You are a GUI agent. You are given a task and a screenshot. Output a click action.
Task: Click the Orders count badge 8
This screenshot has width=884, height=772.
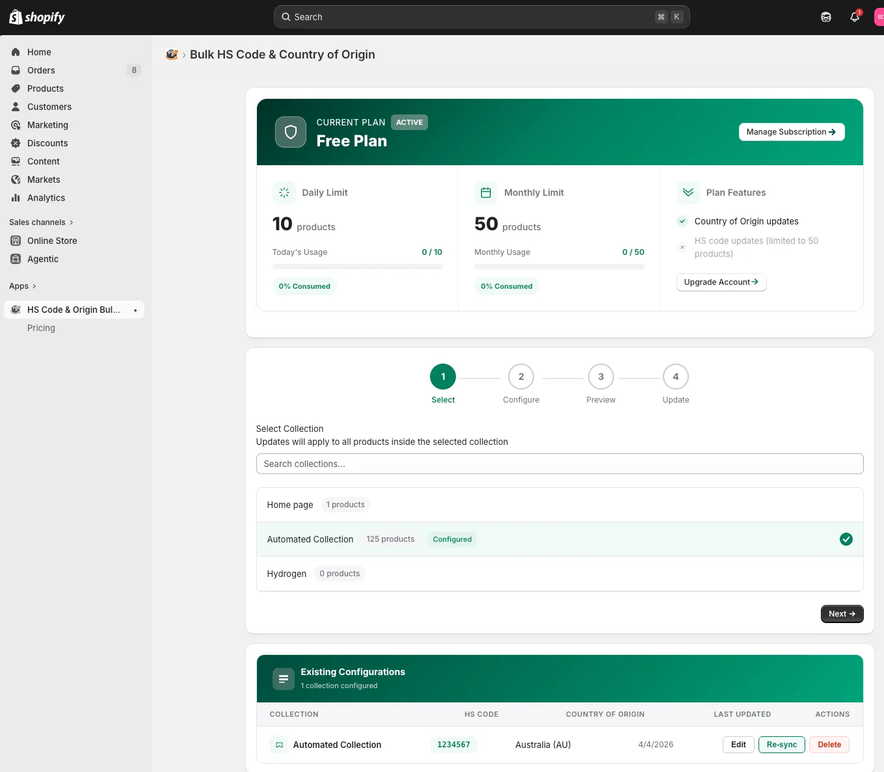(134, 70)
